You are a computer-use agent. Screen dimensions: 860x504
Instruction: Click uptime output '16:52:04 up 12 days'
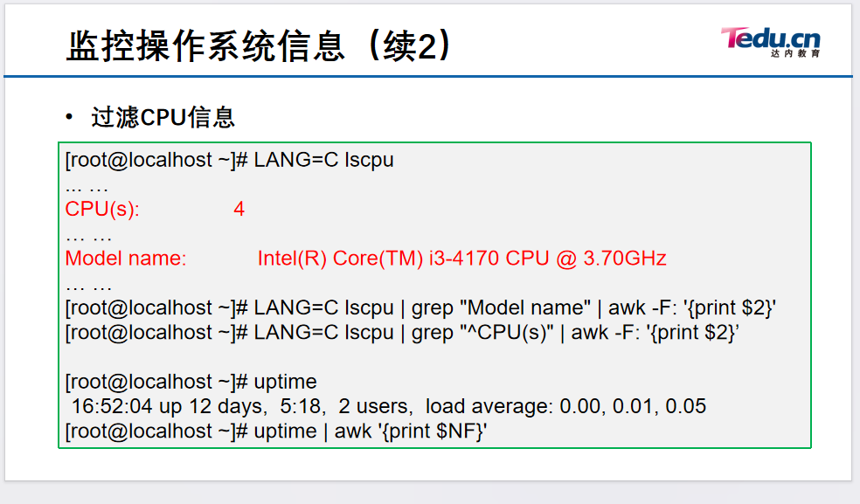pos(169,406)
